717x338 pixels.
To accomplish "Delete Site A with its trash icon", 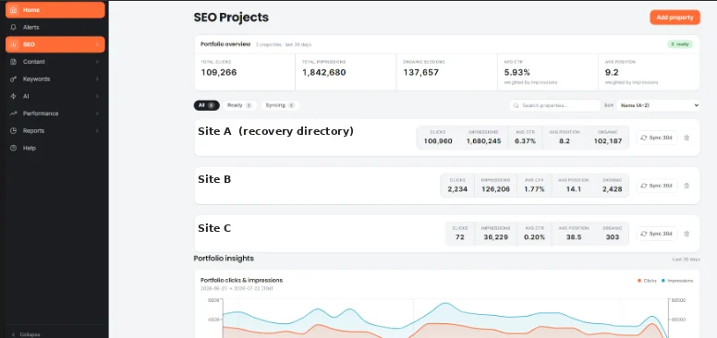I will point(687,138).
